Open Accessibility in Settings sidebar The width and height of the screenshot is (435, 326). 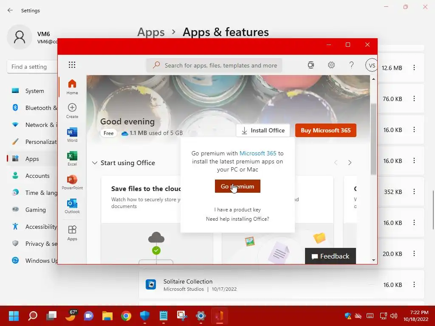point(32,227)
